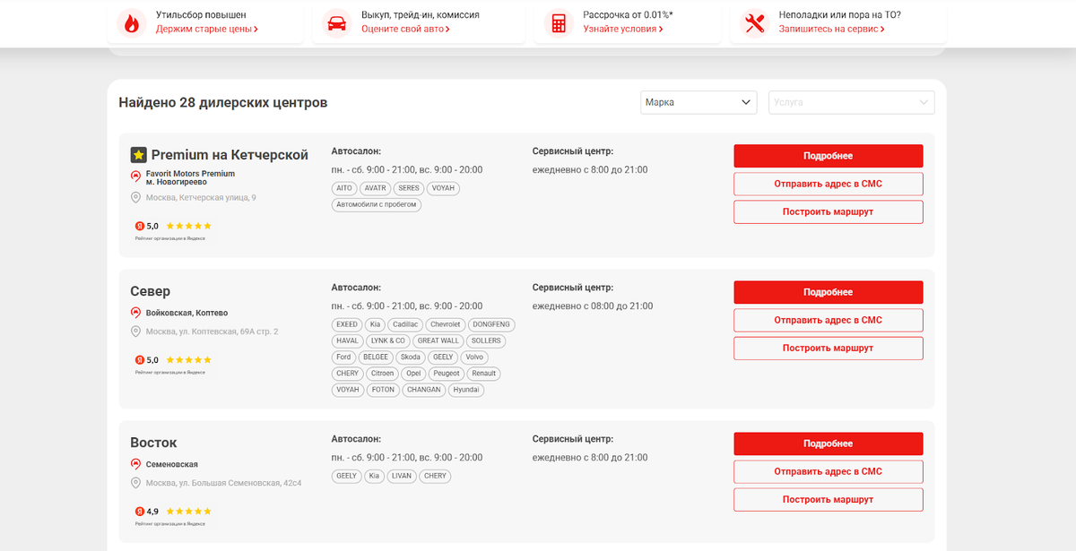Click Подробнее for Premium на Кетчерской
Screen dimensions: 1076x551
coord(829,156)
